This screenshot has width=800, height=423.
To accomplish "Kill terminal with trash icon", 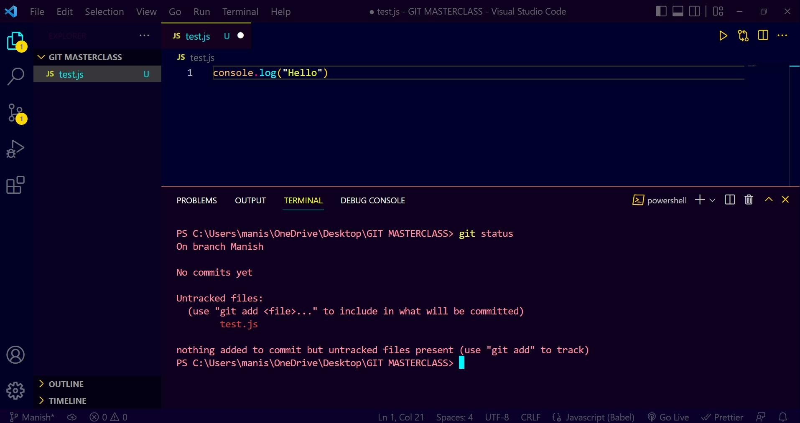I will (749, 200).
